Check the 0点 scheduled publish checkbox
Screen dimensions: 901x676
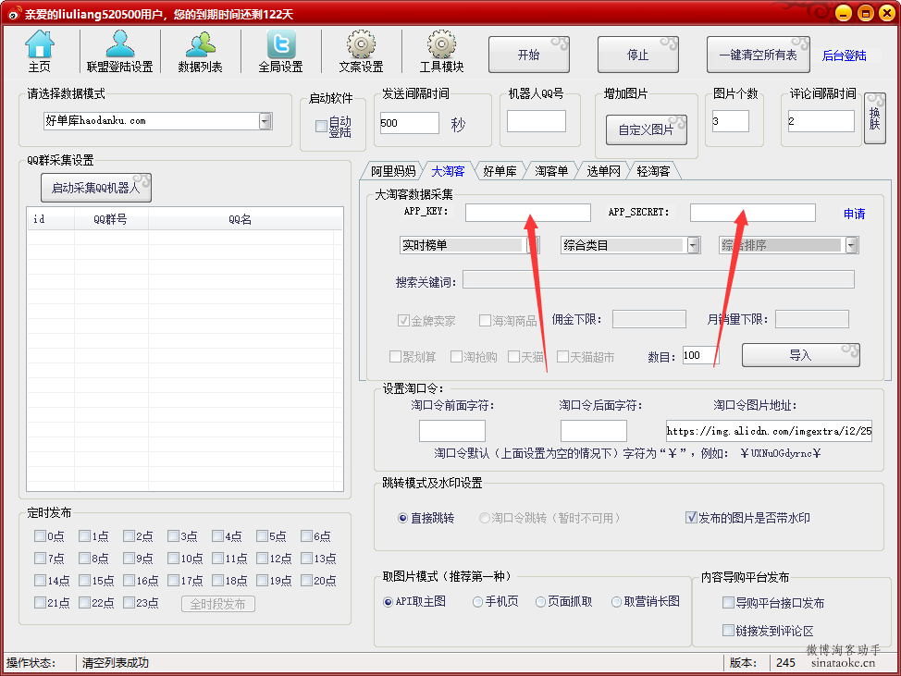(x=40, y=535)
